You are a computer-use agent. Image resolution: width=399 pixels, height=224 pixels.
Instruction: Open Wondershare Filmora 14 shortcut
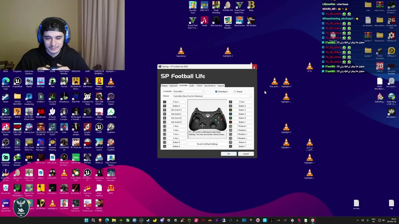(6, 114)
